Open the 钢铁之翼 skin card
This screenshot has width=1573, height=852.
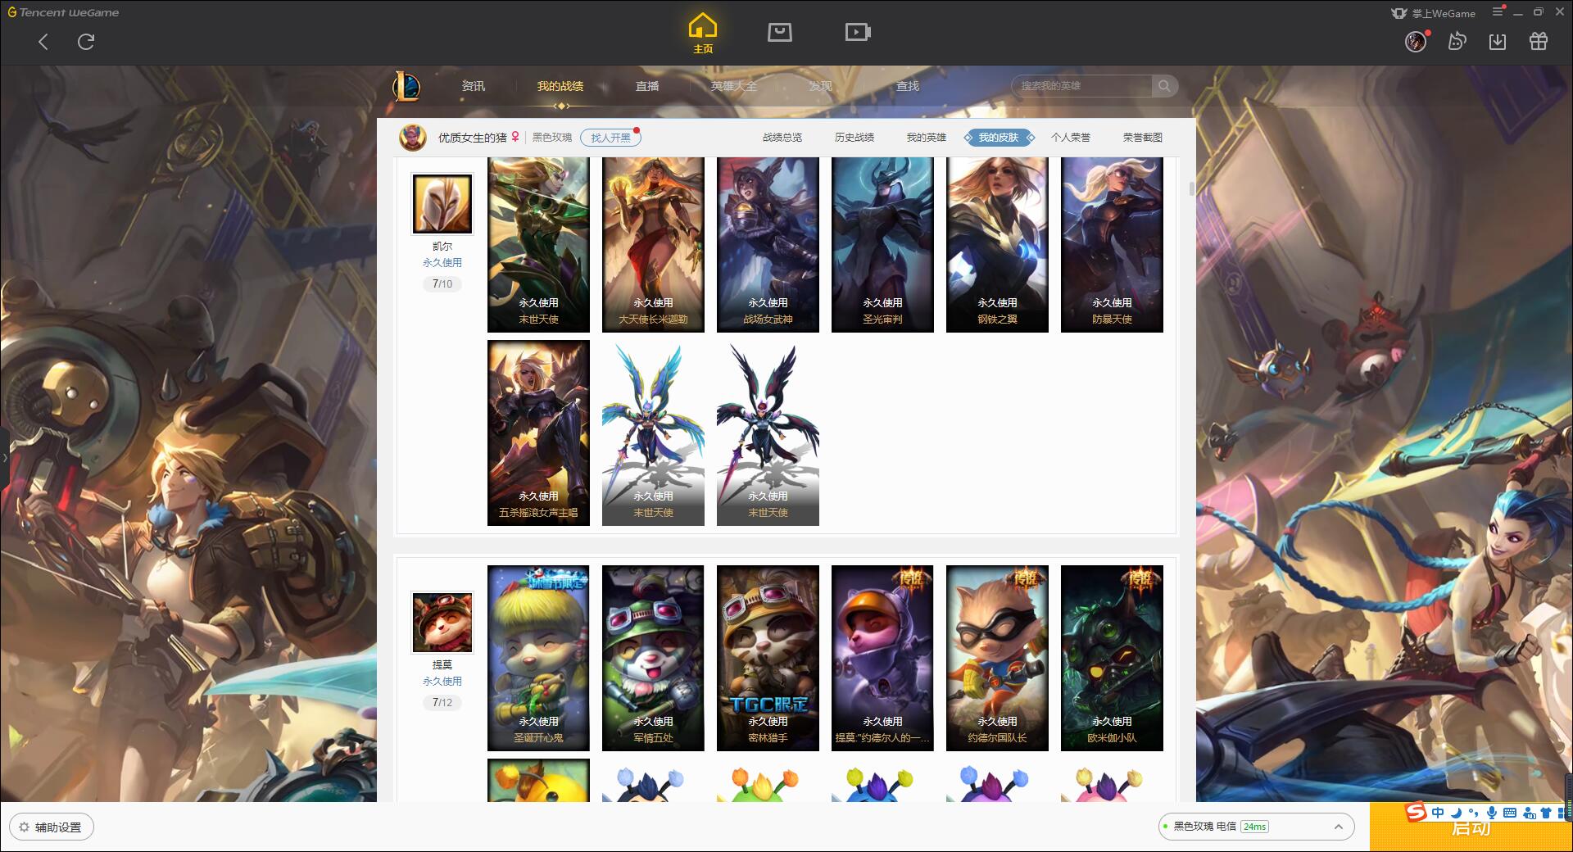pos(997,244)
